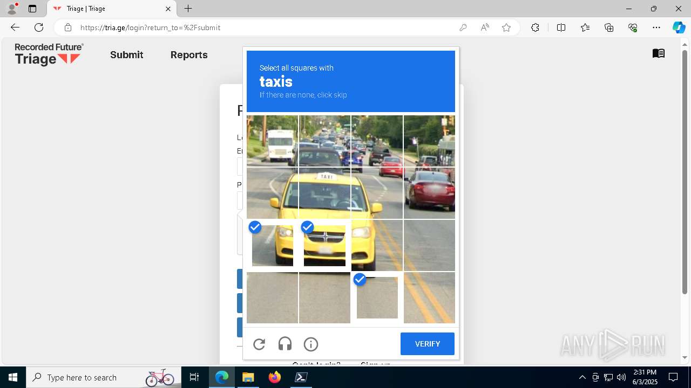This screenshot has width=691, height=388.
Task: View site information lock icon
Action: 68,27
